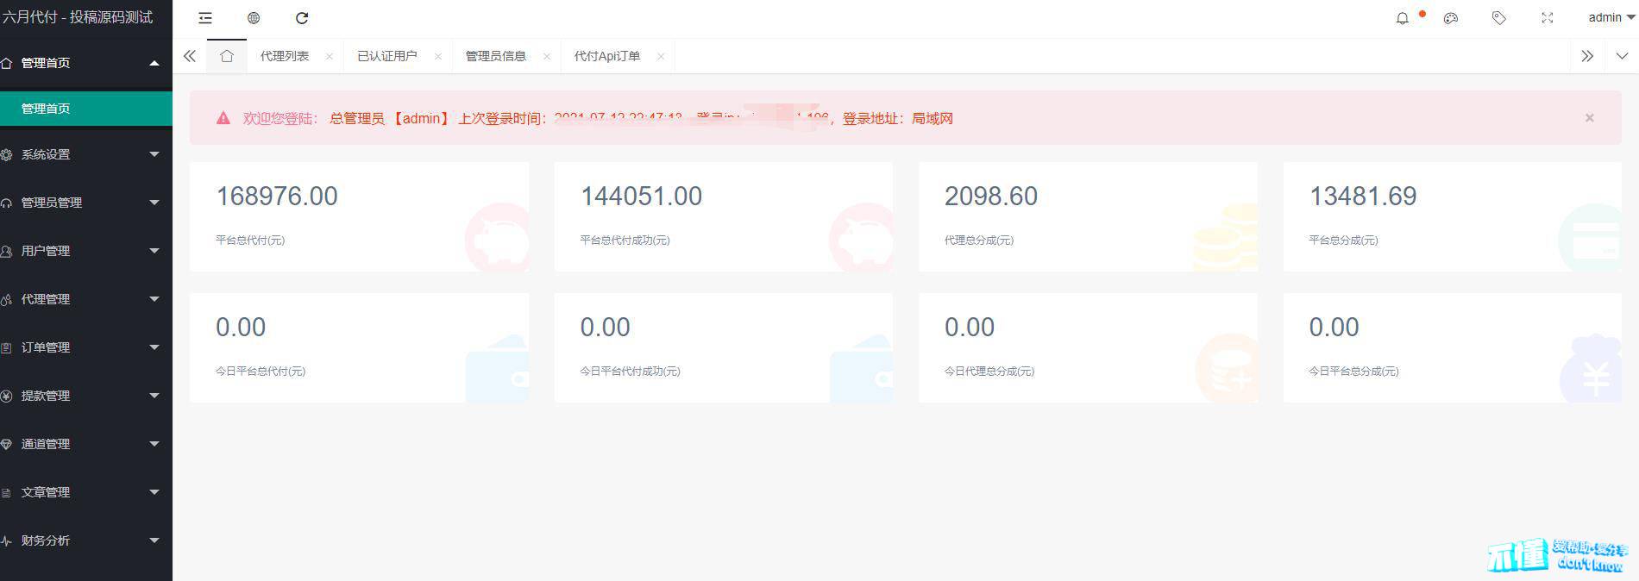Click the 文章管理 document icon
The width and height of the screenshot is (1639, 581).
pos(6,493)
